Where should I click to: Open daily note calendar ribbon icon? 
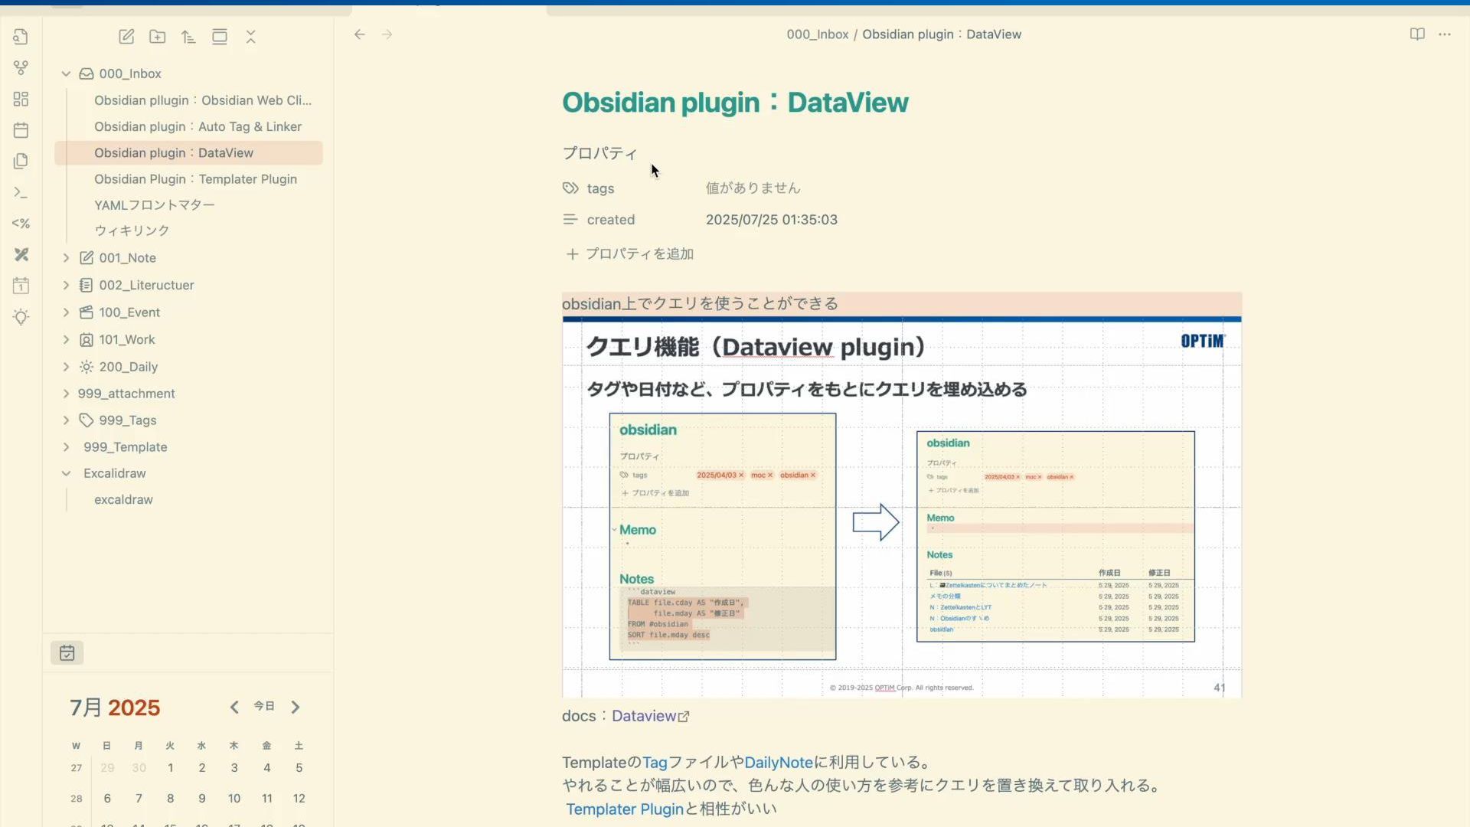21,130
